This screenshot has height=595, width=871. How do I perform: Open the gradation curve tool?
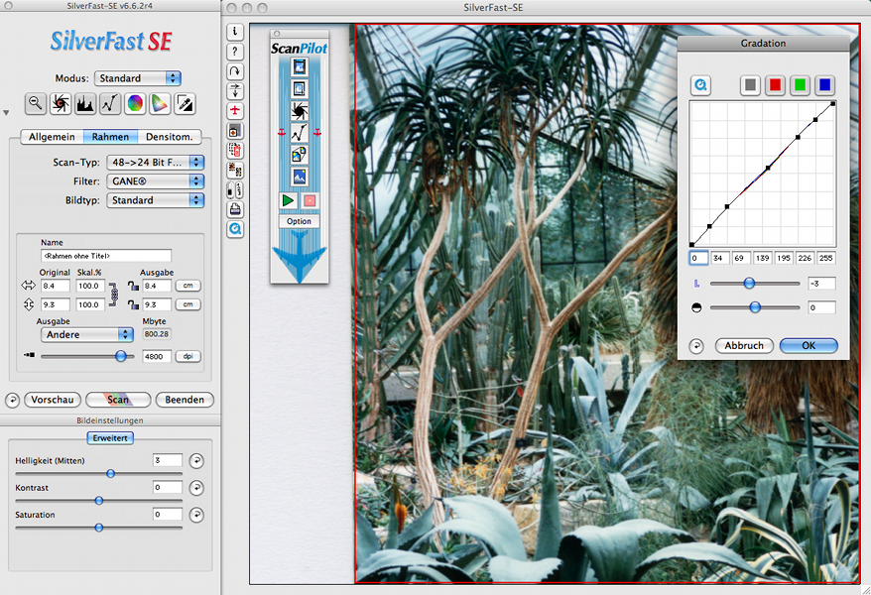[x=110, y=103]
